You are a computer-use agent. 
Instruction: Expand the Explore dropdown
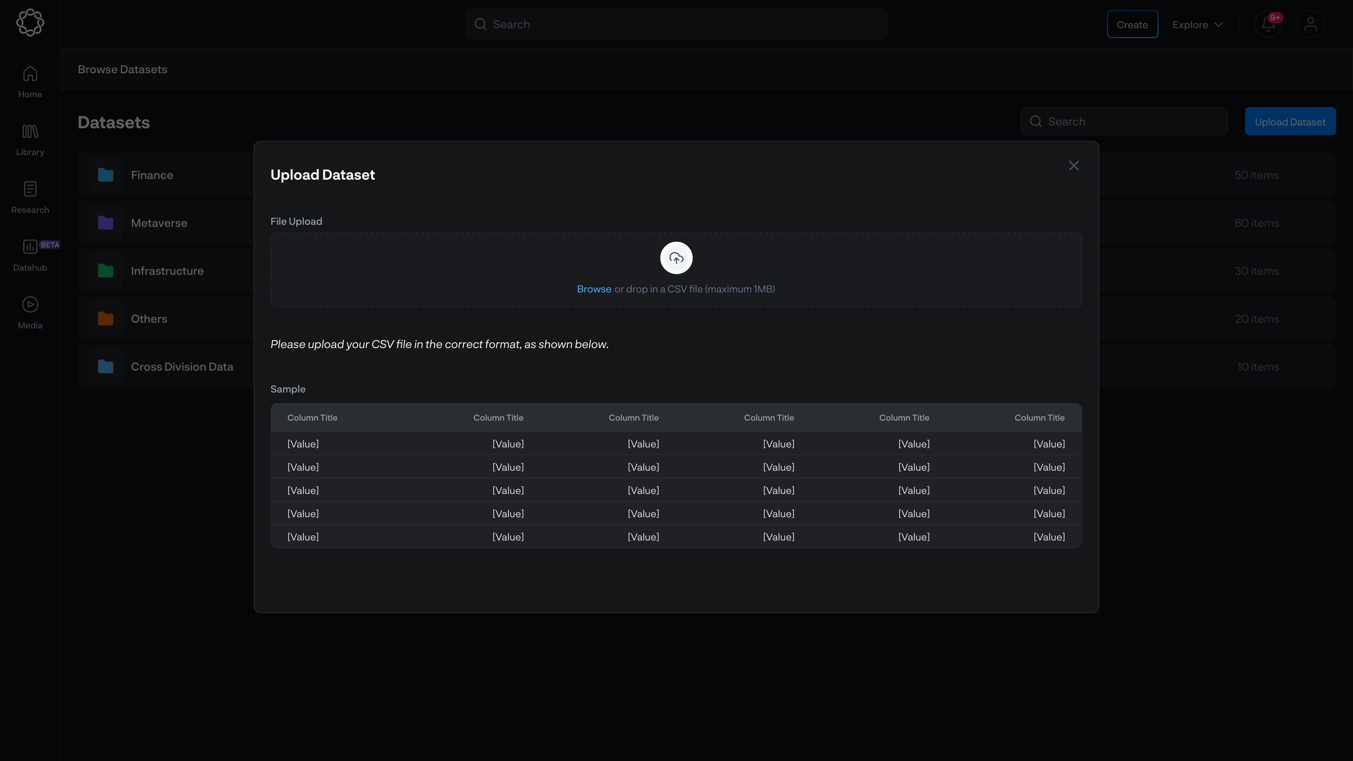click(x=1197, y=25)
